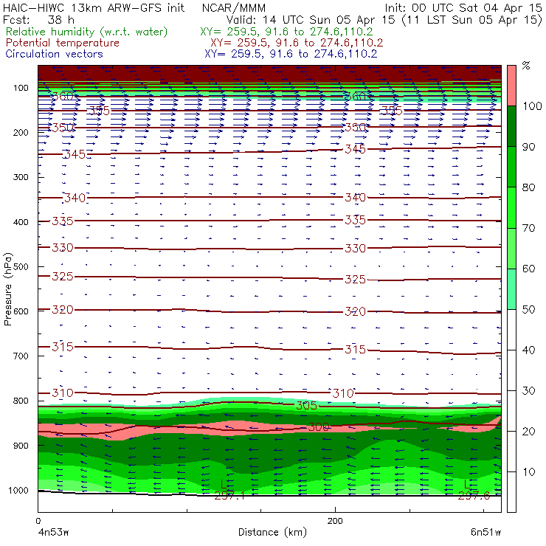Click the colorbar '70' value label

[528, 228]
